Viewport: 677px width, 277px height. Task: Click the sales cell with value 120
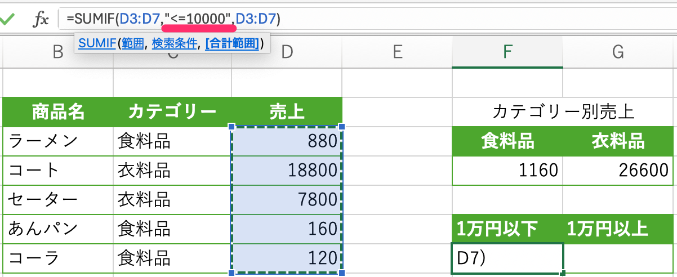287,258
